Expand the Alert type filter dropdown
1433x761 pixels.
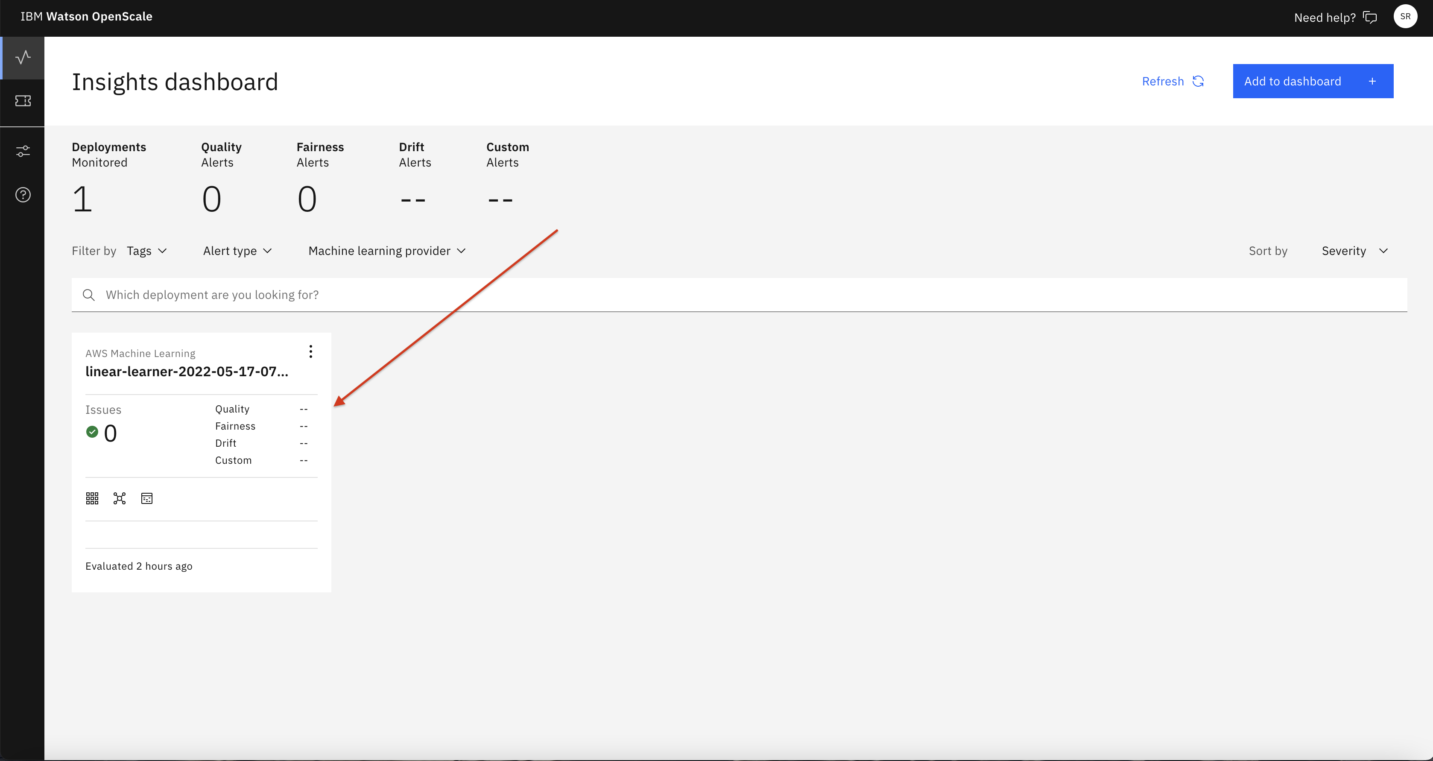(237, 251)
